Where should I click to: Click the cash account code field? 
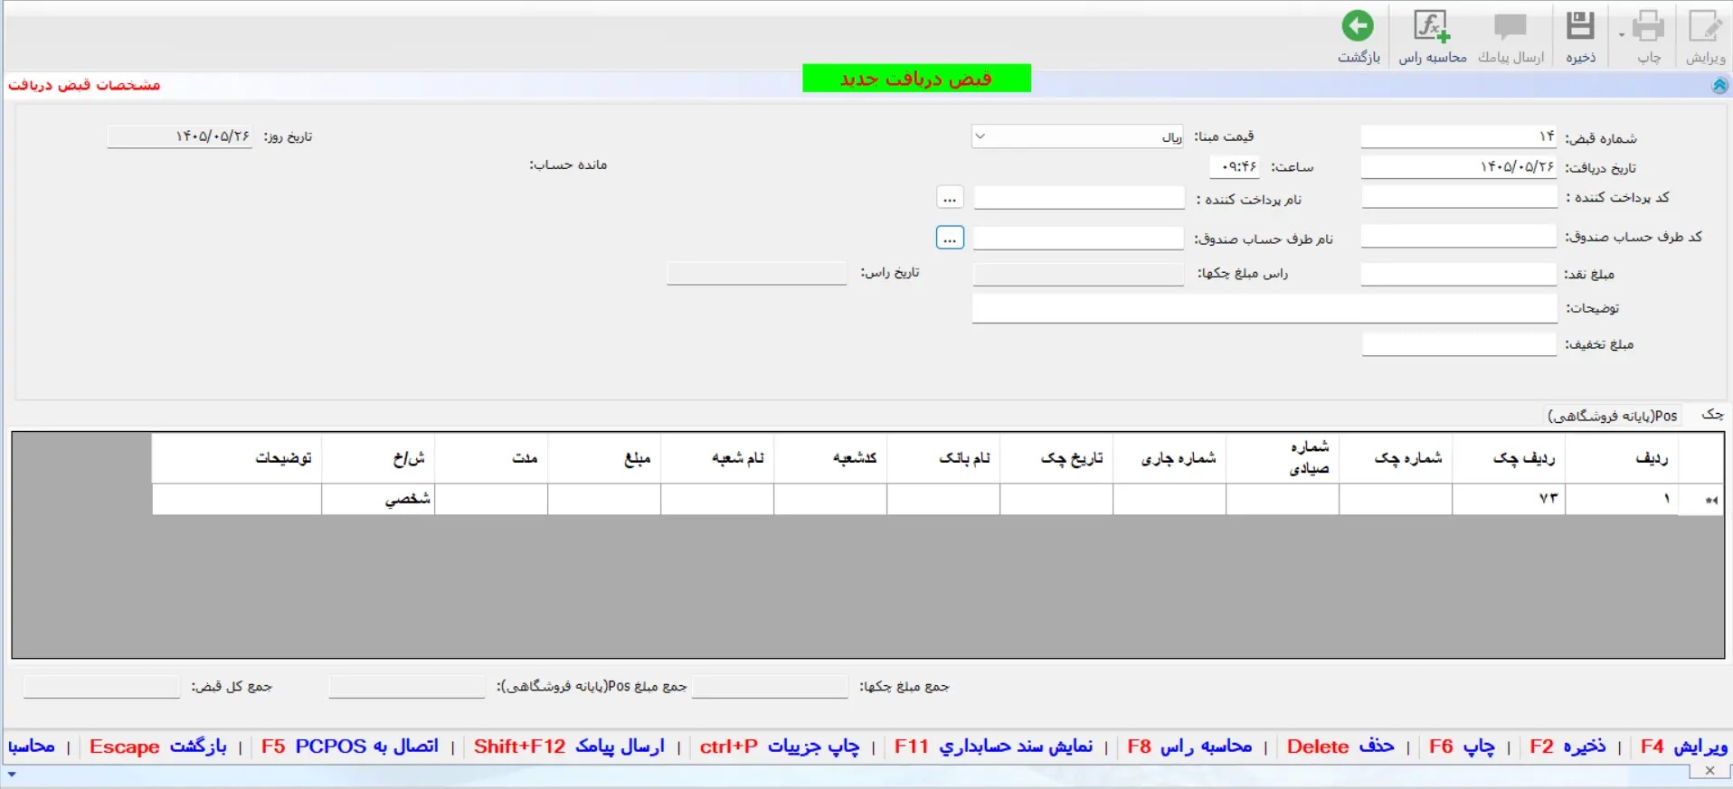[1459, 237]
